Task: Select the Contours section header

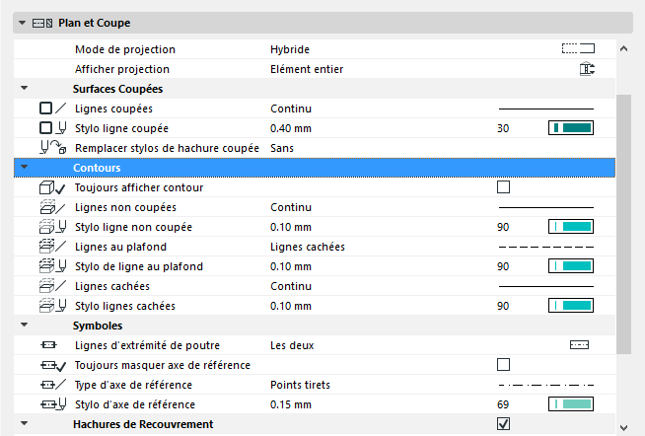Action: 97,168
